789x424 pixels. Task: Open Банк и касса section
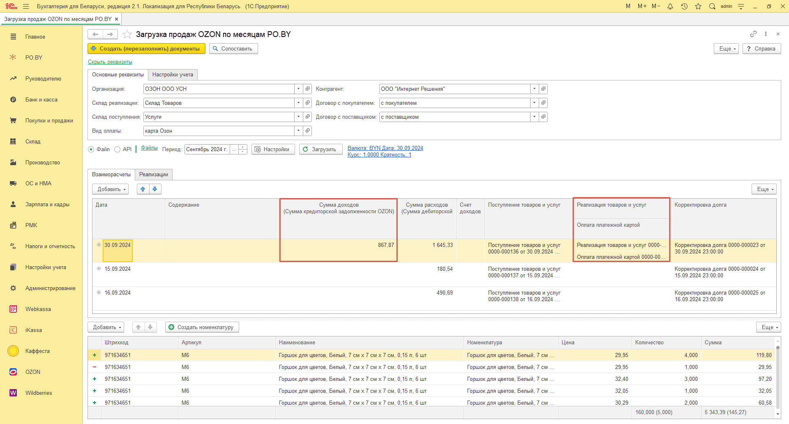coord(41,99)
